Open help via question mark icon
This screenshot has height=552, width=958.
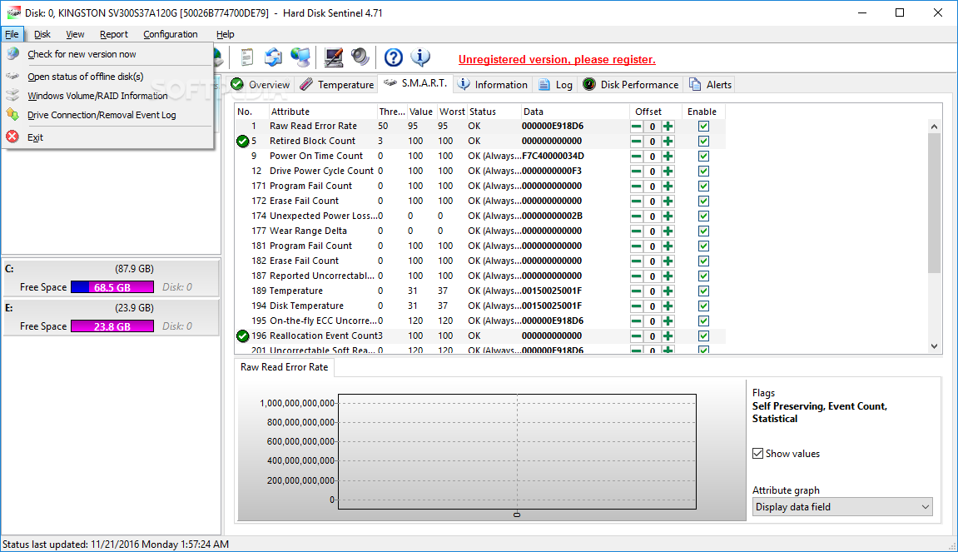coord(394,57)
